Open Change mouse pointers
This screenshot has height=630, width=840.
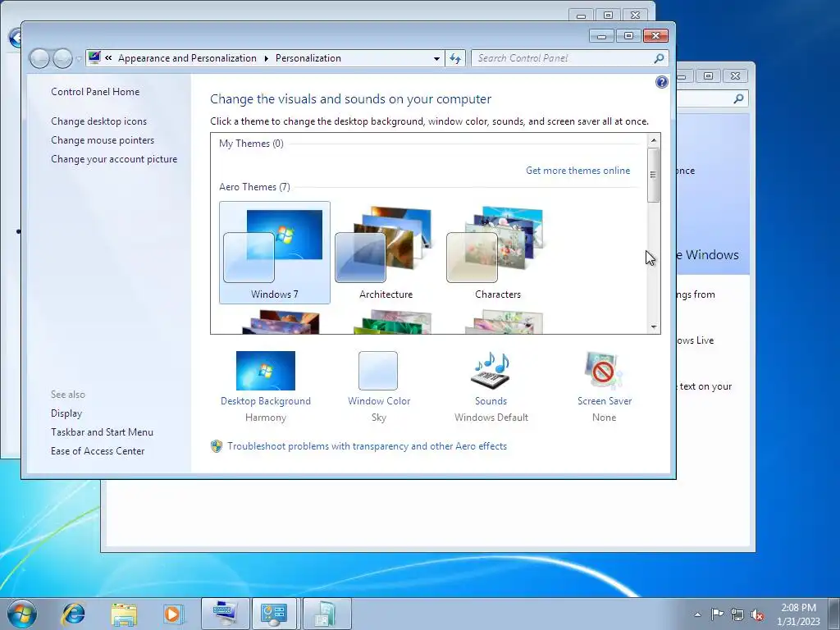103,140
